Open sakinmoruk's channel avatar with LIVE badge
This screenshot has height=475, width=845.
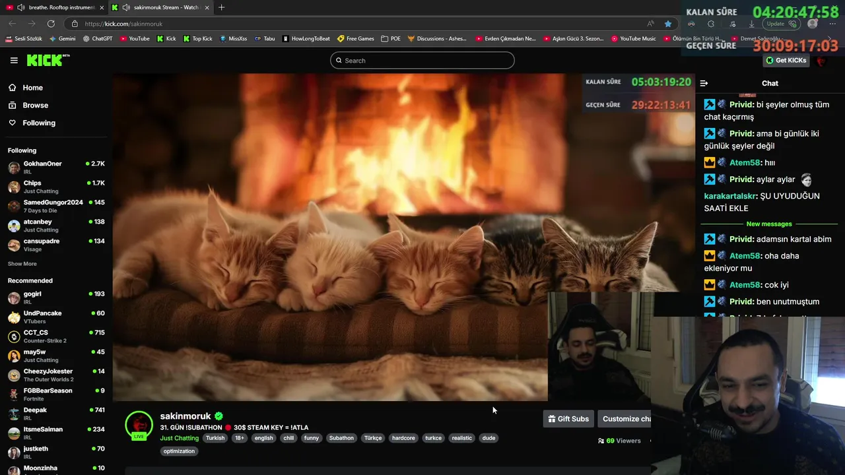[x=139, y=426]
